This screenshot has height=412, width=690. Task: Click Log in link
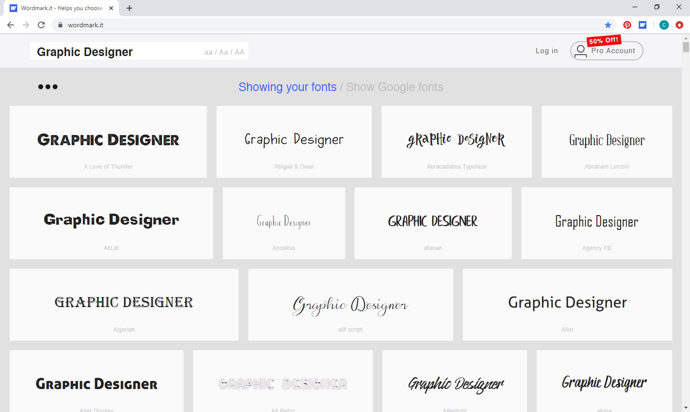click(547, 51)
